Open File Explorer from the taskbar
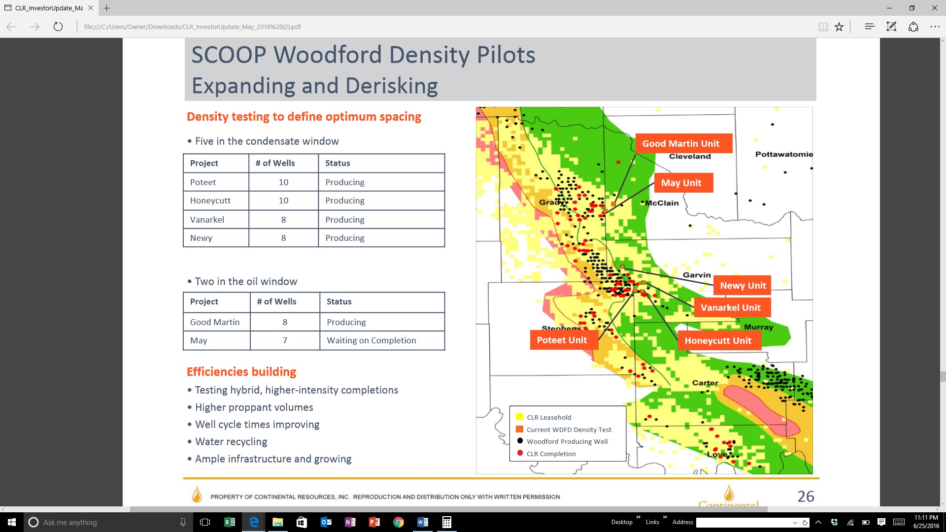Viewport: 946px width, 532px height. pos(277,522)
